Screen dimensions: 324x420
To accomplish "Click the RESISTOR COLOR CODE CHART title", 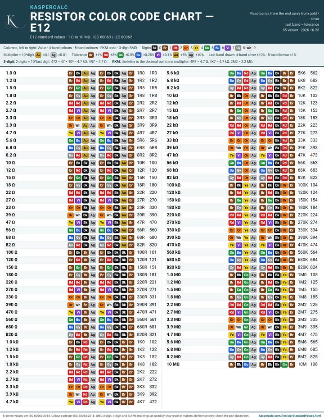I will tap(122, 22).
